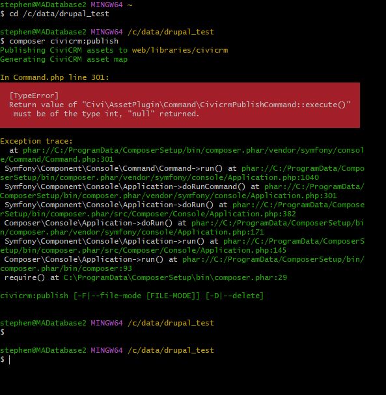Image resolution: width=386 pixels, height=395 pixels.
Task: Click 'Composer\Console\Application->doRun()' trace entry
Action: [89, 223]
